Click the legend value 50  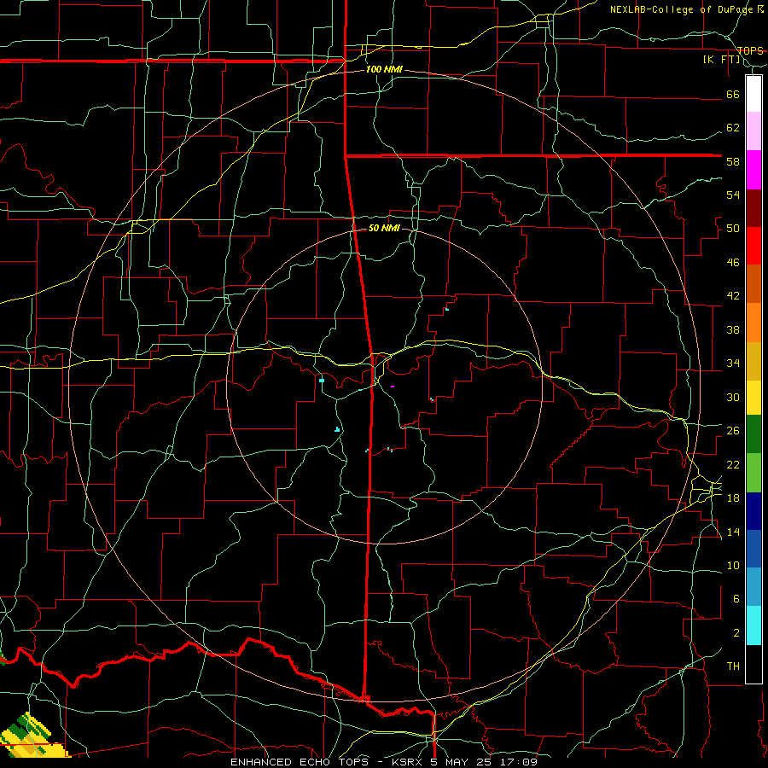tap(733, 229)
